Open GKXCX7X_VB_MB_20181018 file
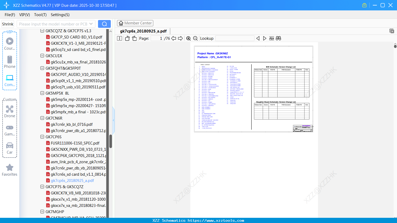This screenshot has width=397, height=223. (78, 193)
